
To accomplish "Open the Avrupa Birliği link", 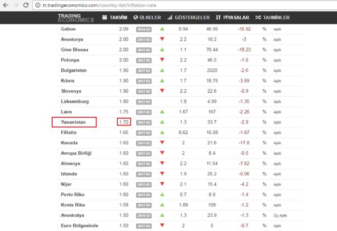I will point(76,153).
